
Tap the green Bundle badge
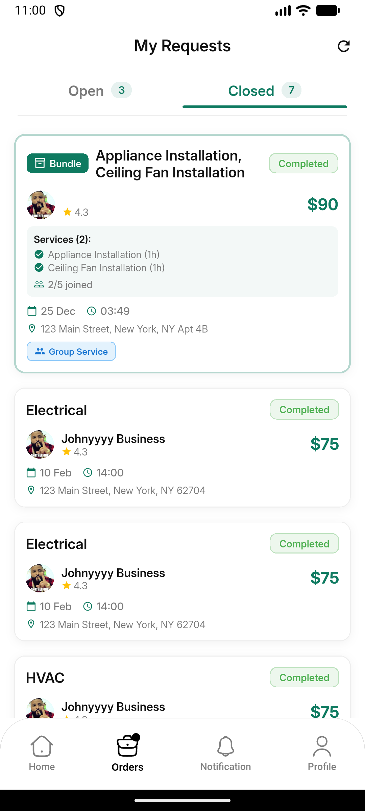click(57, 164)
